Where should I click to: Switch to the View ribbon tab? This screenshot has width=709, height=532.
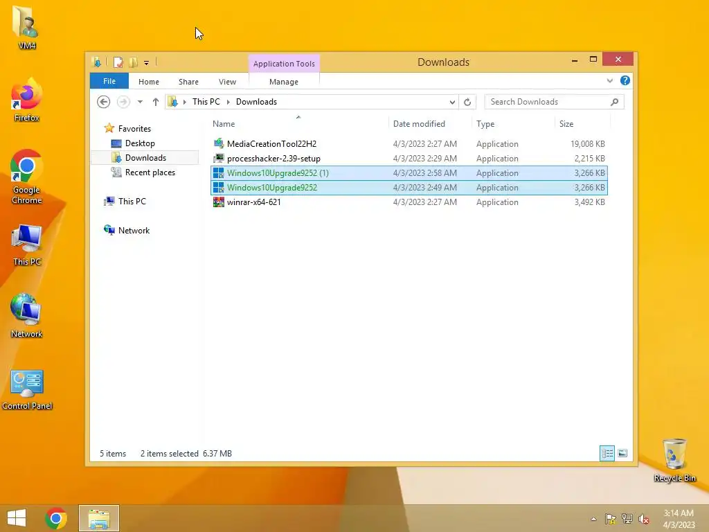tap(227, 82)
